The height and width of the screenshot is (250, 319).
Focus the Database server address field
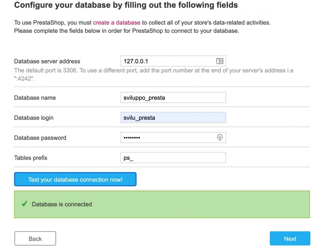click(x=167, y=61)
